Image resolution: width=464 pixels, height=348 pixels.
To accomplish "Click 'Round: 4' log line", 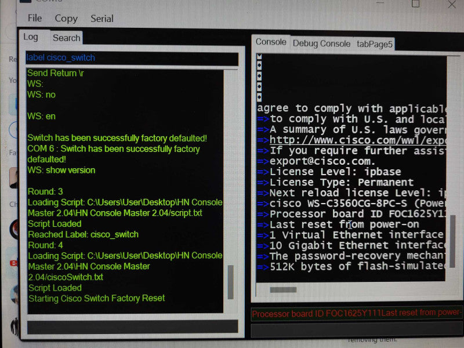I will tap(45, 245).
